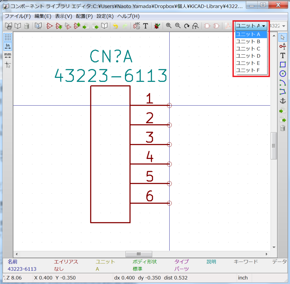Collapse the ユニット A unit combo box
290x284 pixels.
pos(251,26)
